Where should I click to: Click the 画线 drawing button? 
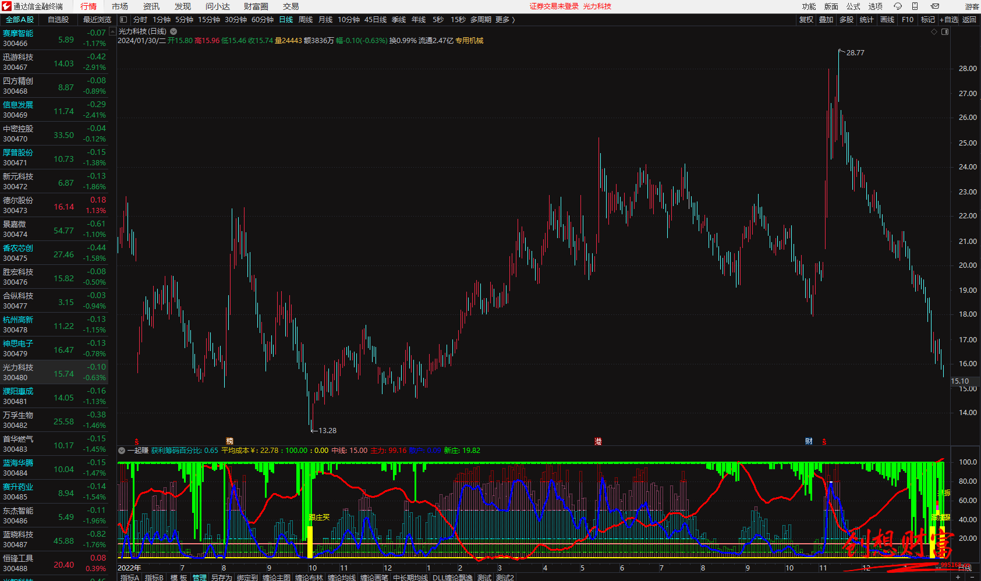[887, 20]
